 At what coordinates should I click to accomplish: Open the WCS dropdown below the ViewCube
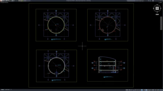pos(157,14)
